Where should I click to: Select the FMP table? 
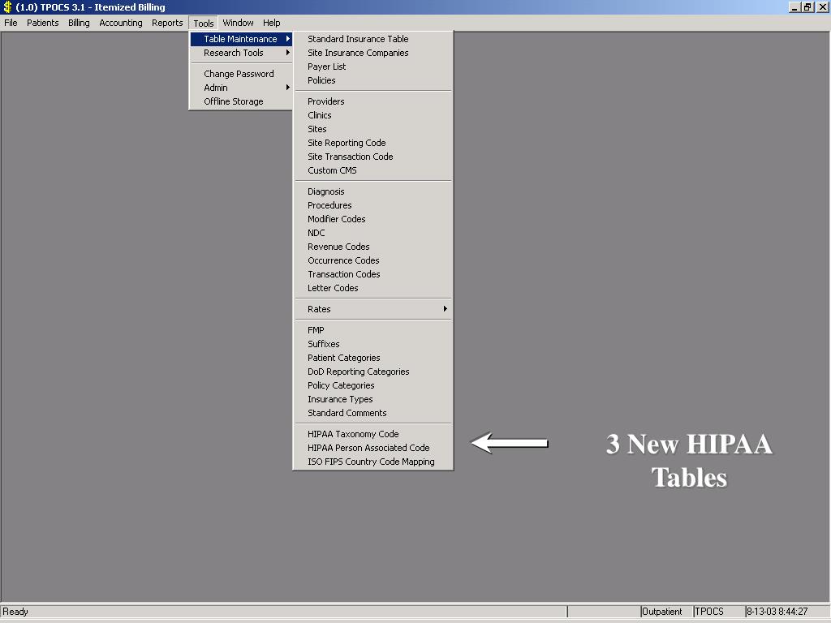coord(373,330)
